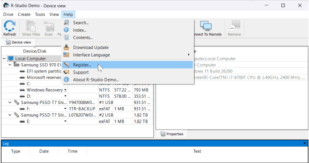Open the dropdown arrow on the D: row

pyautogui.click(x=65, y=96)
